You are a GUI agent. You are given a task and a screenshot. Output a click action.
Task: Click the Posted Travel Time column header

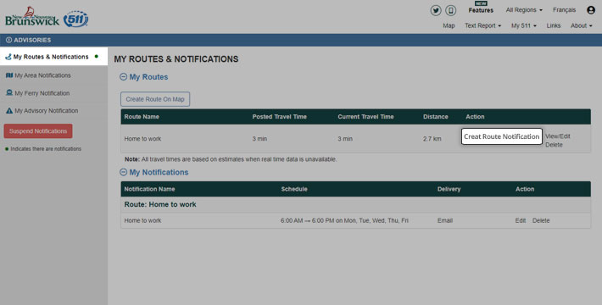coord(280,117)
